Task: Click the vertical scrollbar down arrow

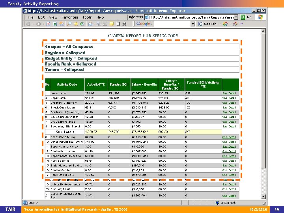Action: tap(263, 196)
